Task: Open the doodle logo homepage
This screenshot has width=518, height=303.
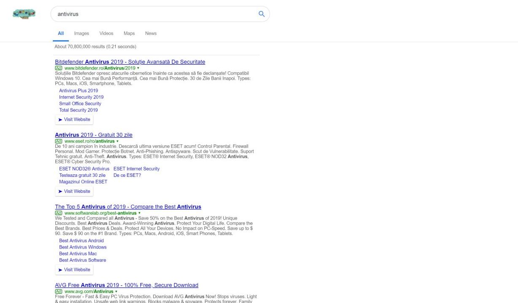Action: 24,14
